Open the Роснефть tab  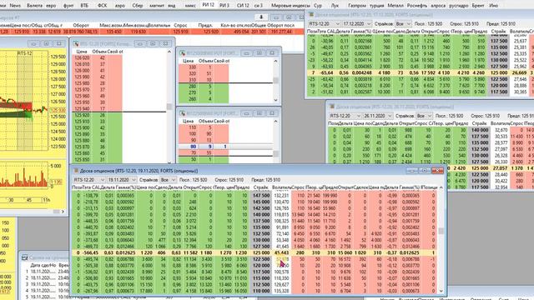click(x=417, y=6)
